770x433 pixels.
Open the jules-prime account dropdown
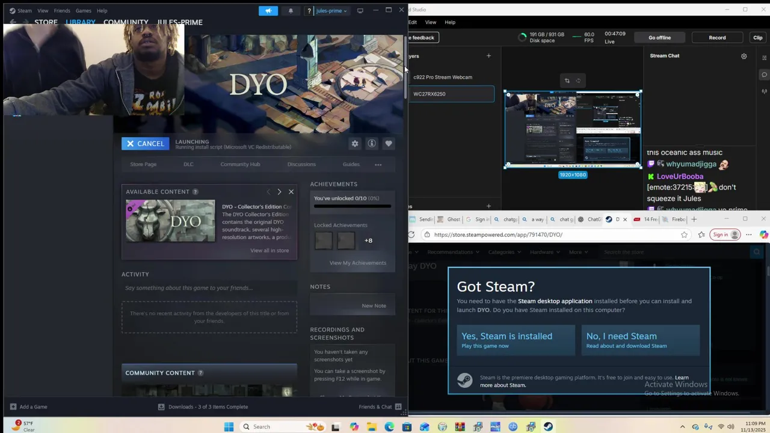[x=331, y=11]
